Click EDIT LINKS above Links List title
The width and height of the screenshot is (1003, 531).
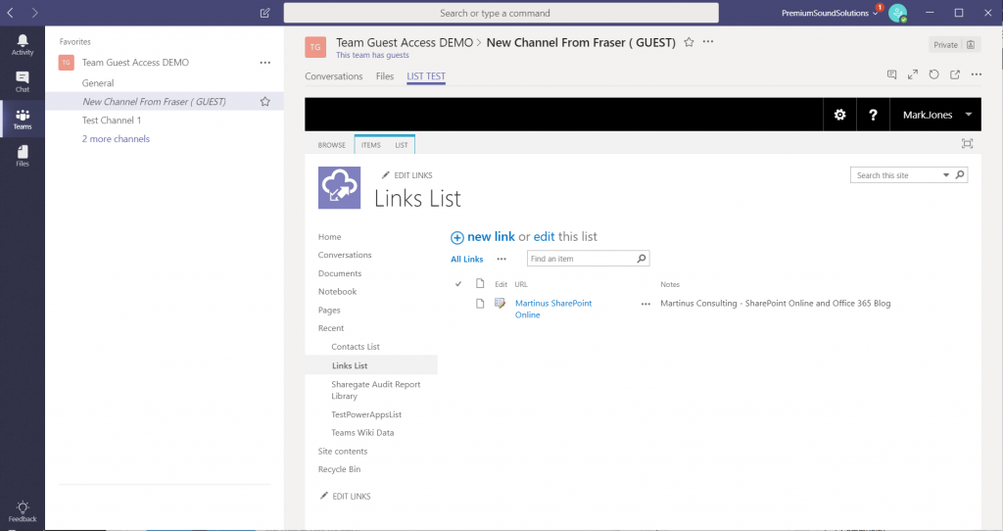[406, 175]
